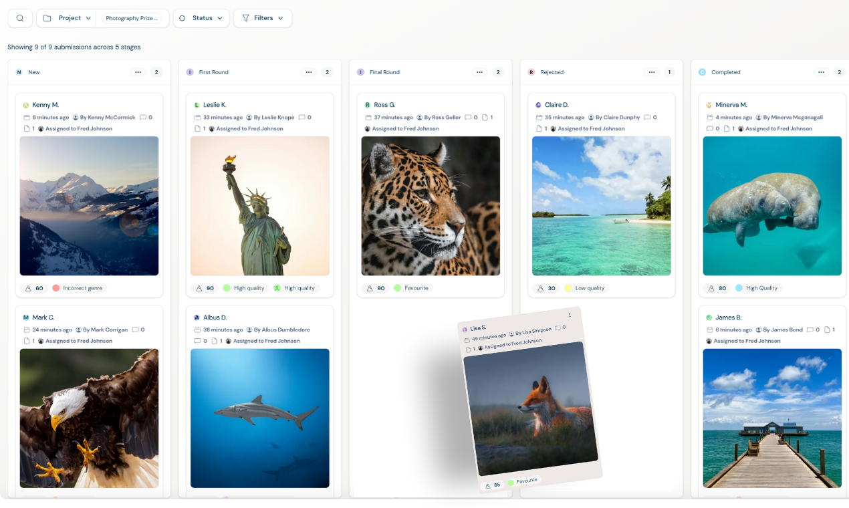The height and width of the screenshot is (508, 849).
Task: Click the Low quality yellow label
Action: tap(586, 288)
